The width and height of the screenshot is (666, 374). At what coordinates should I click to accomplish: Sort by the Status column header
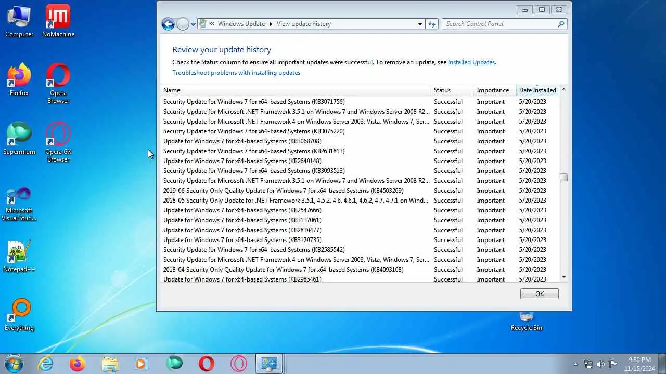pyautogui.click(x=452, y=90)
